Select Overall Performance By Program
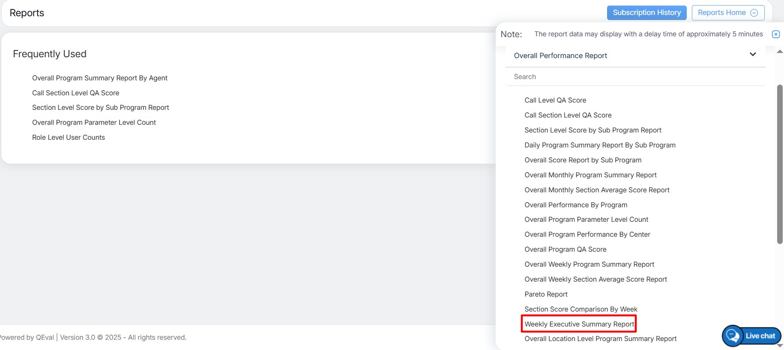784x350 pixels. 575,205
